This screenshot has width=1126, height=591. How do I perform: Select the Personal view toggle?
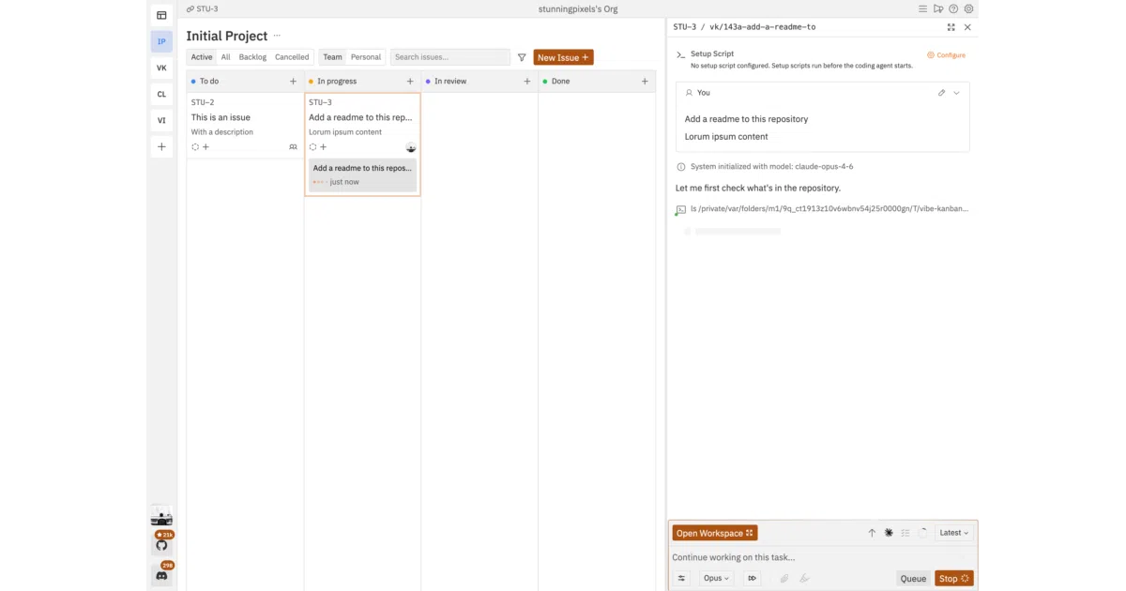tap(366, 57)
